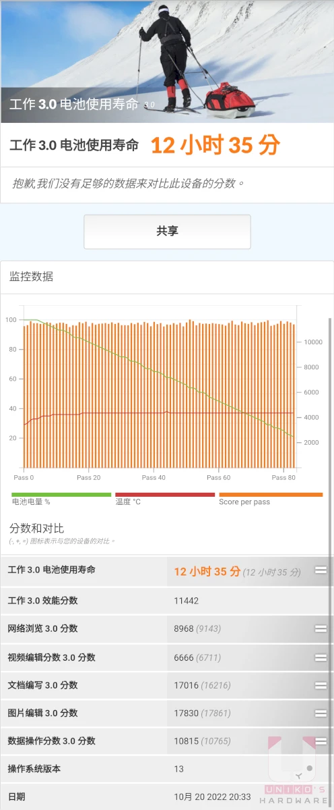Click the 12 小时 35 分 result text
334x810 pixels.
[x=215, y=144]
